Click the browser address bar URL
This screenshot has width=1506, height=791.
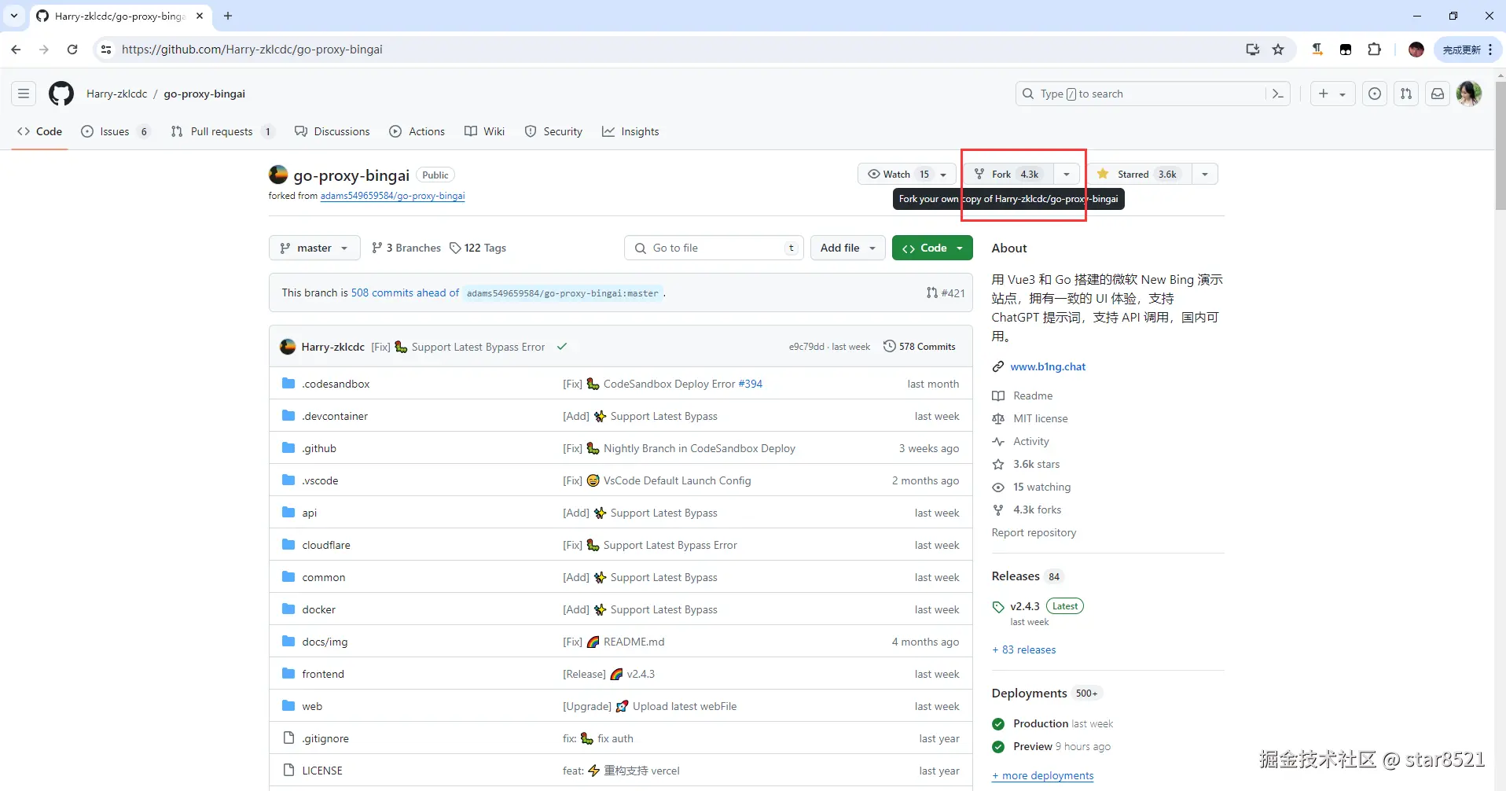coord(252,50)
